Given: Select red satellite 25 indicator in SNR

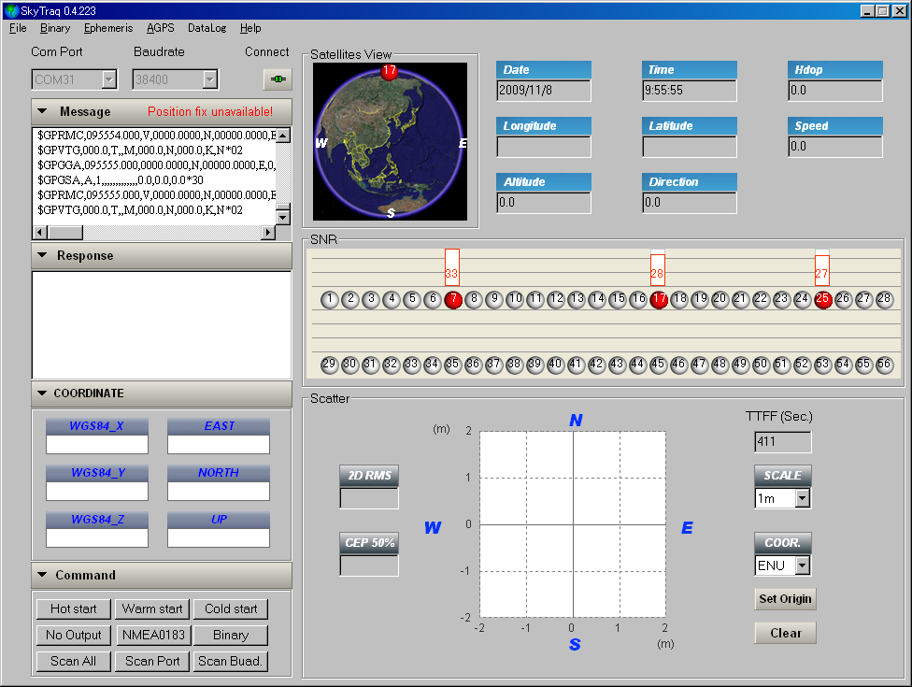Looking at the screenshot, I should [x=822, y=300].
